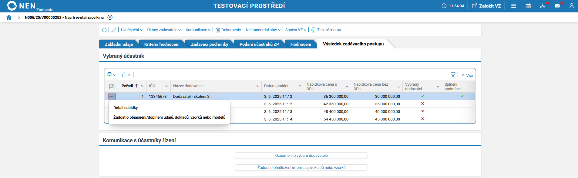Click the row actions three-dots button
The height and width of the screenshot is (178, 578).
[112, 96]
